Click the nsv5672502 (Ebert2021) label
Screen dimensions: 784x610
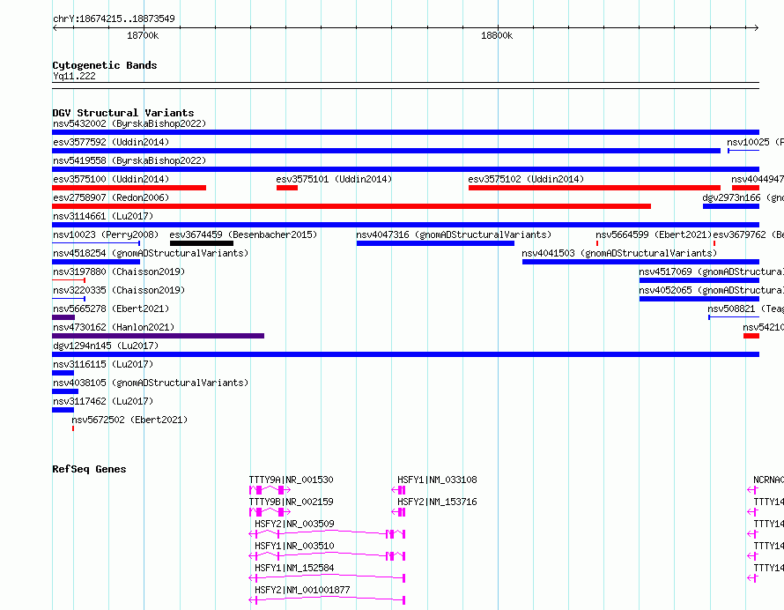pos(129,420)
